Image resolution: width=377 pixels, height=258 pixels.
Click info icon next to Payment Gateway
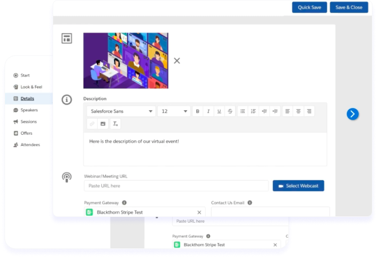click(x=124, y=203)
